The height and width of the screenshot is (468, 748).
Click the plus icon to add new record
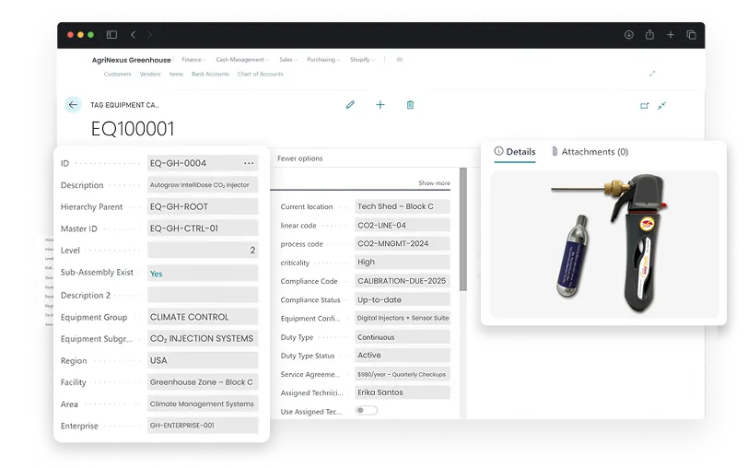[380, 105]
